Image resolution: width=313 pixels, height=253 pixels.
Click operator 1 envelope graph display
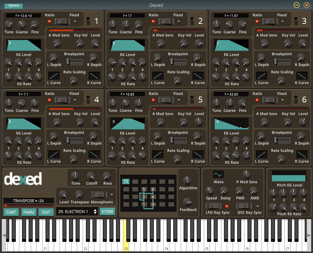[x=24, y=45]
